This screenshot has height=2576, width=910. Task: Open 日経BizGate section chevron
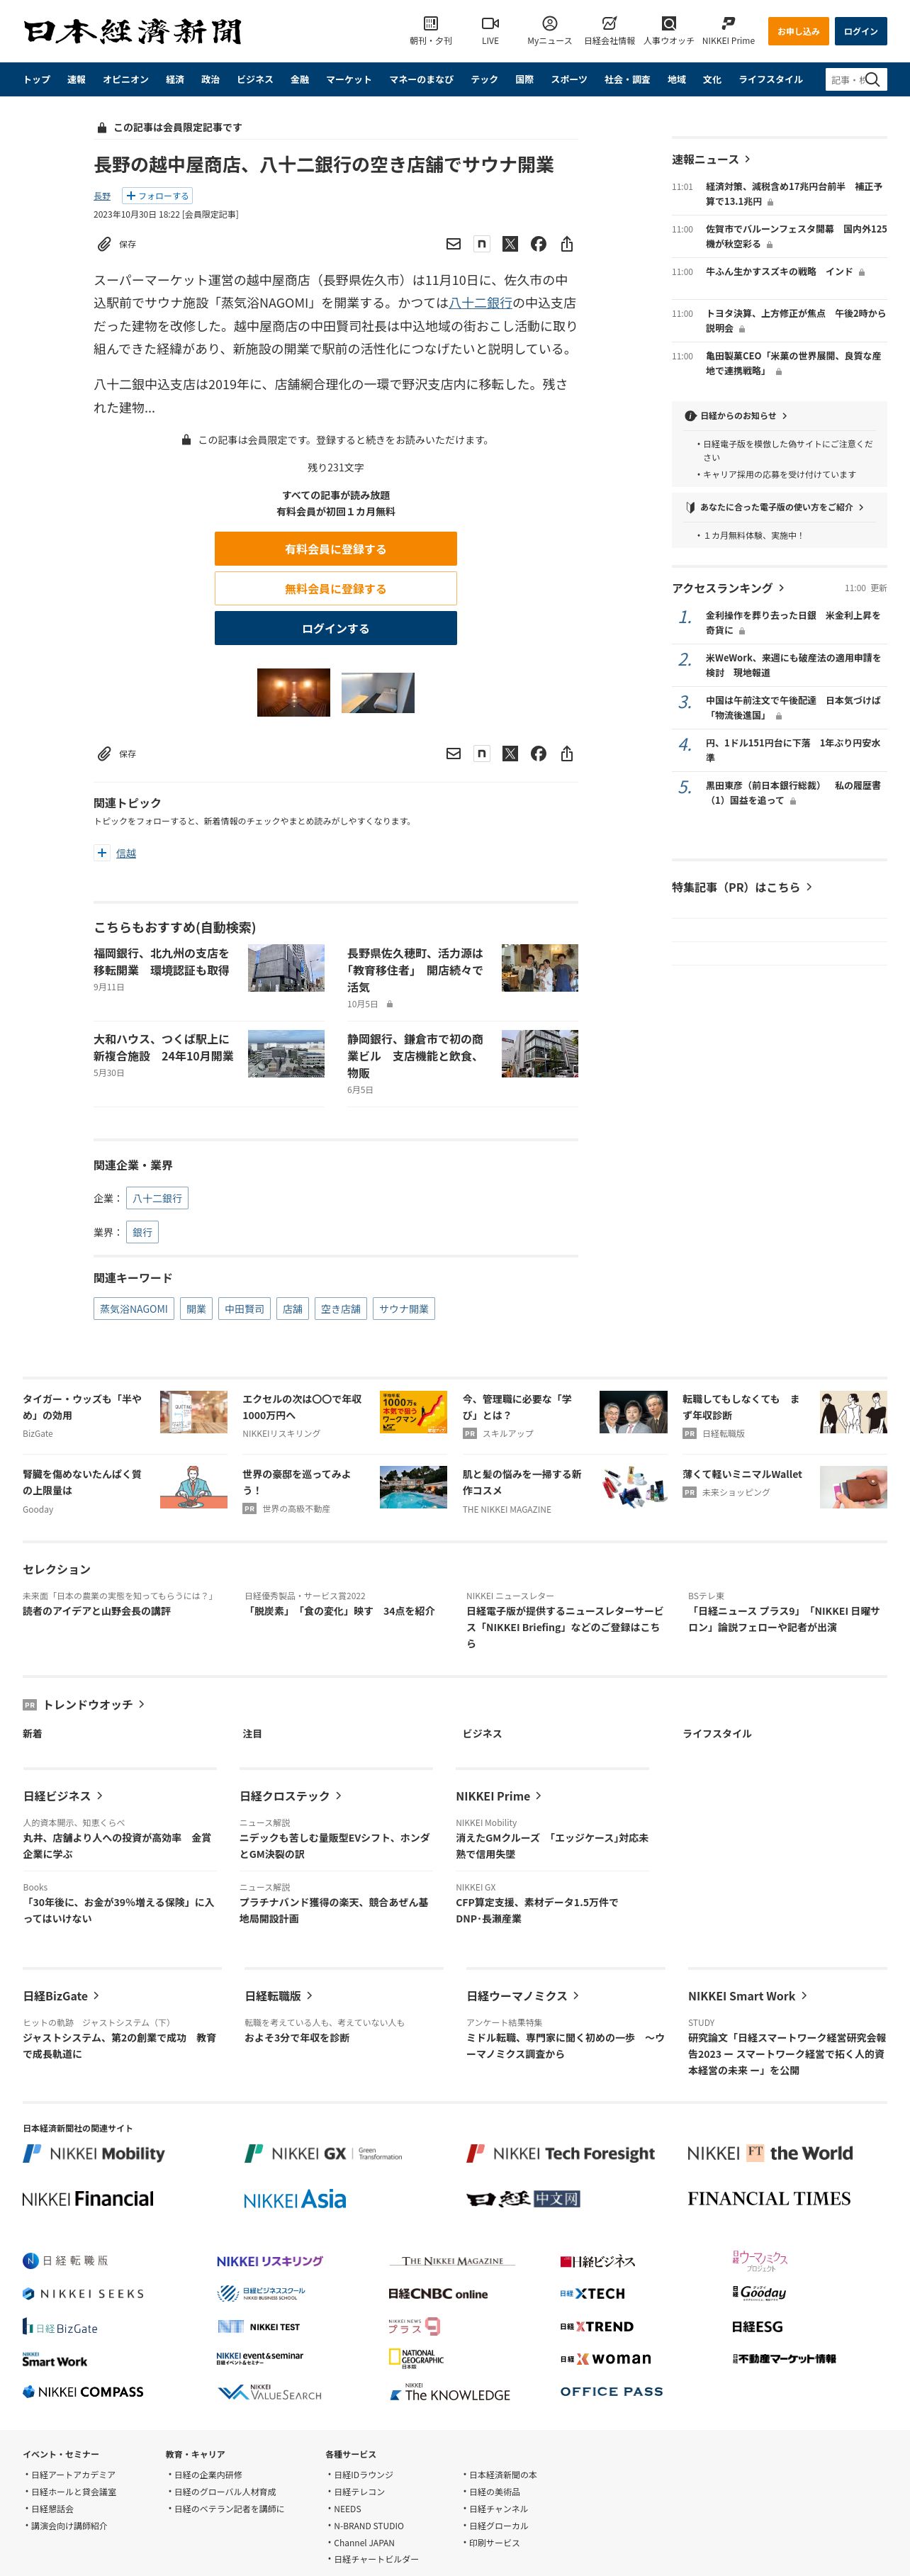(96, 1995)
